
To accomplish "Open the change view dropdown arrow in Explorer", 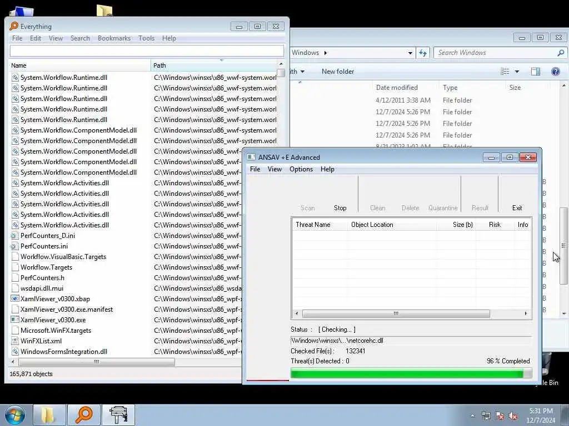I will [x=517, y=72].
